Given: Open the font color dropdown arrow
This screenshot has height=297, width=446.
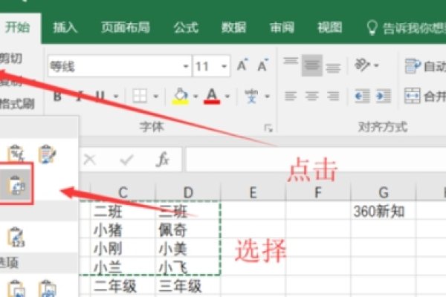Looking at the screenshot, I should point(227,97).
